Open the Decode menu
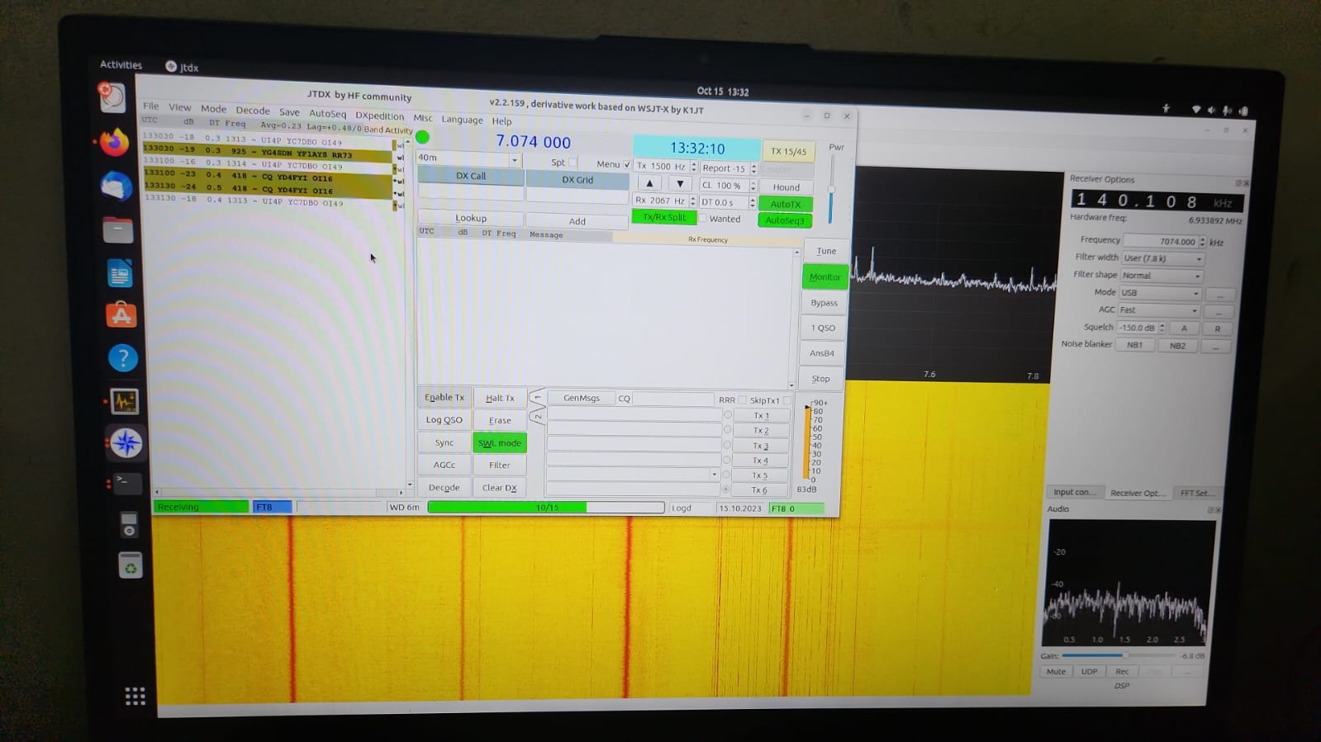 coord(252,110)
